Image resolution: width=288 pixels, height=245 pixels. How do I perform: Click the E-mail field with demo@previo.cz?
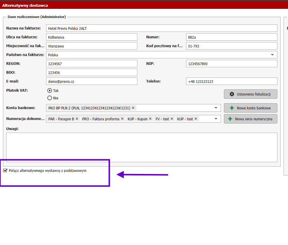(x=92, y=81)
